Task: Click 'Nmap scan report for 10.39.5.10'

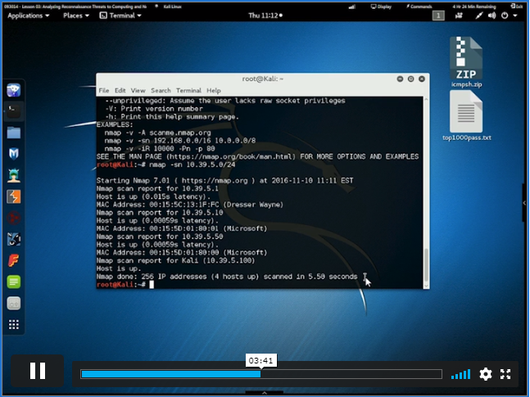Action: click(160, 213)
